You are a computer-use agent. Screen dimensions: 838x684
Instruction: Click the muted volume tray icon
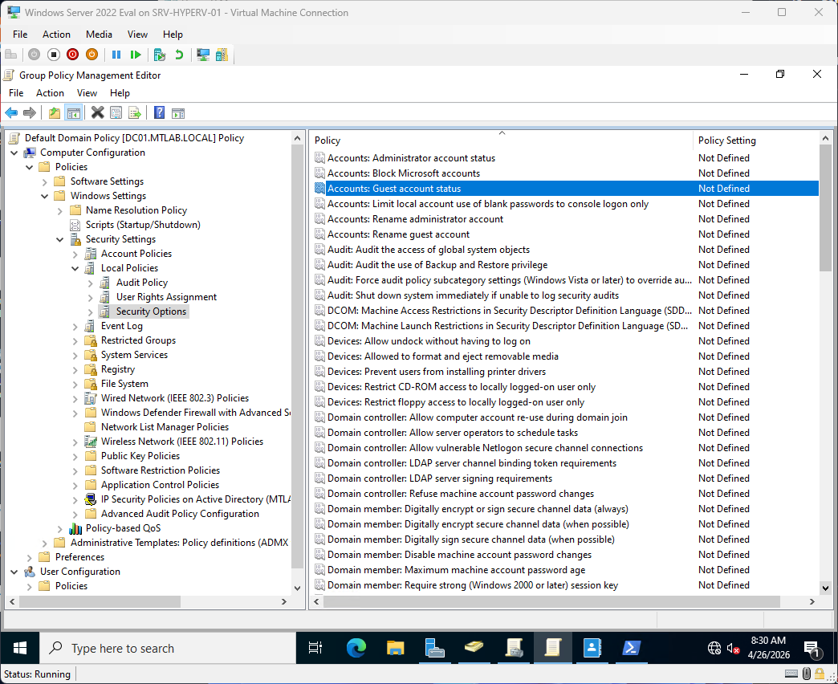point(734,649)
